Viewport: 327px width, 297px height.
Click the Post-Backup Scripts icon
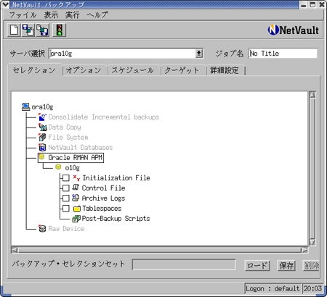coord(76,219)
